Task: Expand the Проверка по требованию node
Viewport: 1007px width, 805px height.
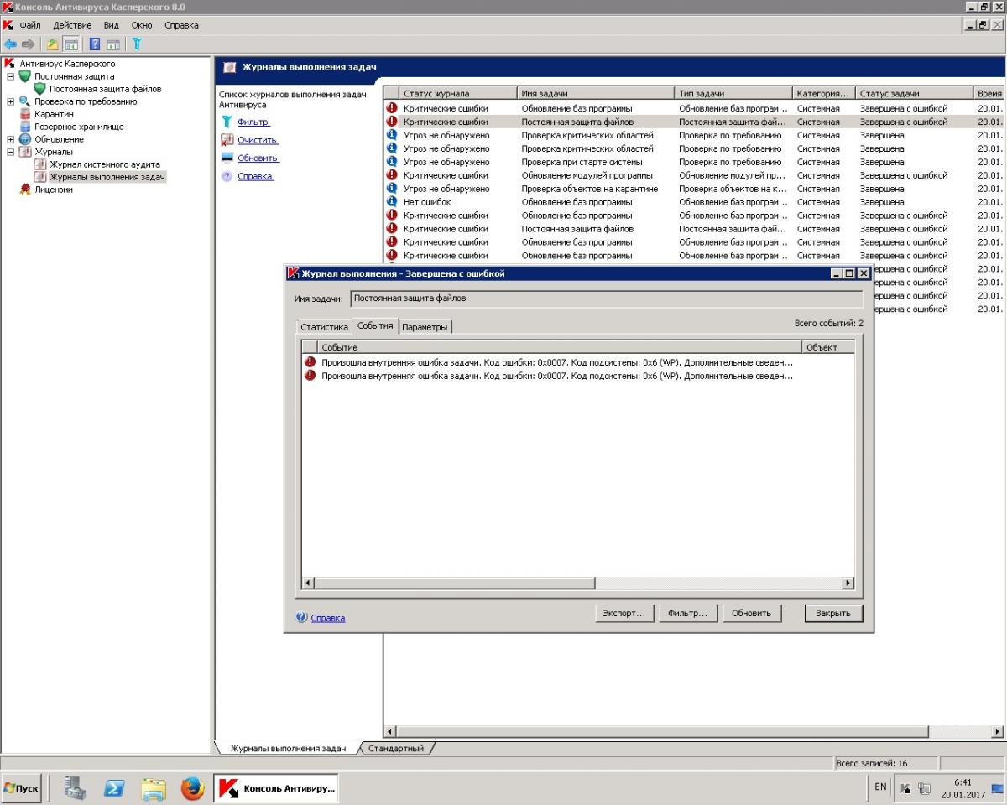Action: [11, 101]
